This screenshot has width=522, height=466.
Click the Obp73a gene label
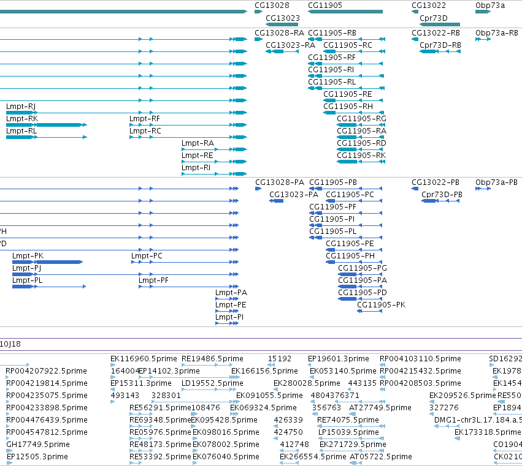click(x=490, y=6)
